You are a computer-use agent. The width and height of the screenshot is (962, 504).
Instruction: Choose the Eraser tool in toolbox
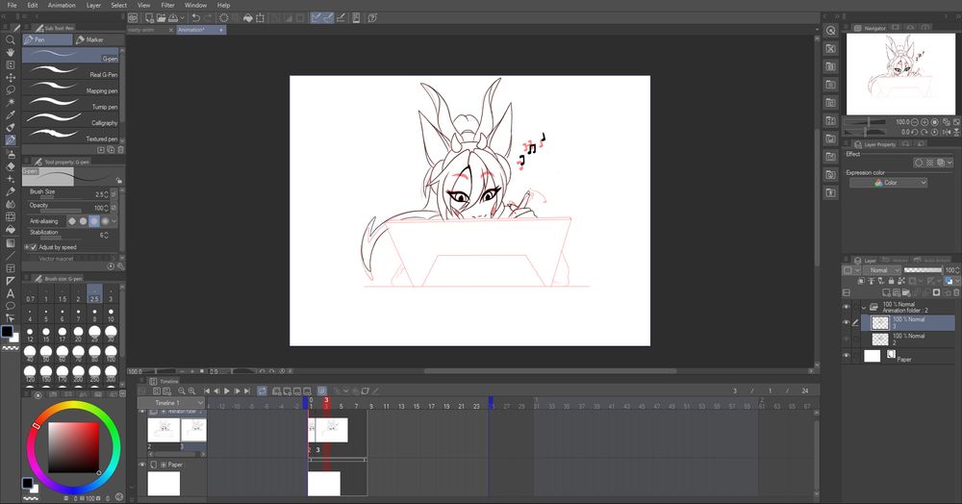tap(10, 165)
